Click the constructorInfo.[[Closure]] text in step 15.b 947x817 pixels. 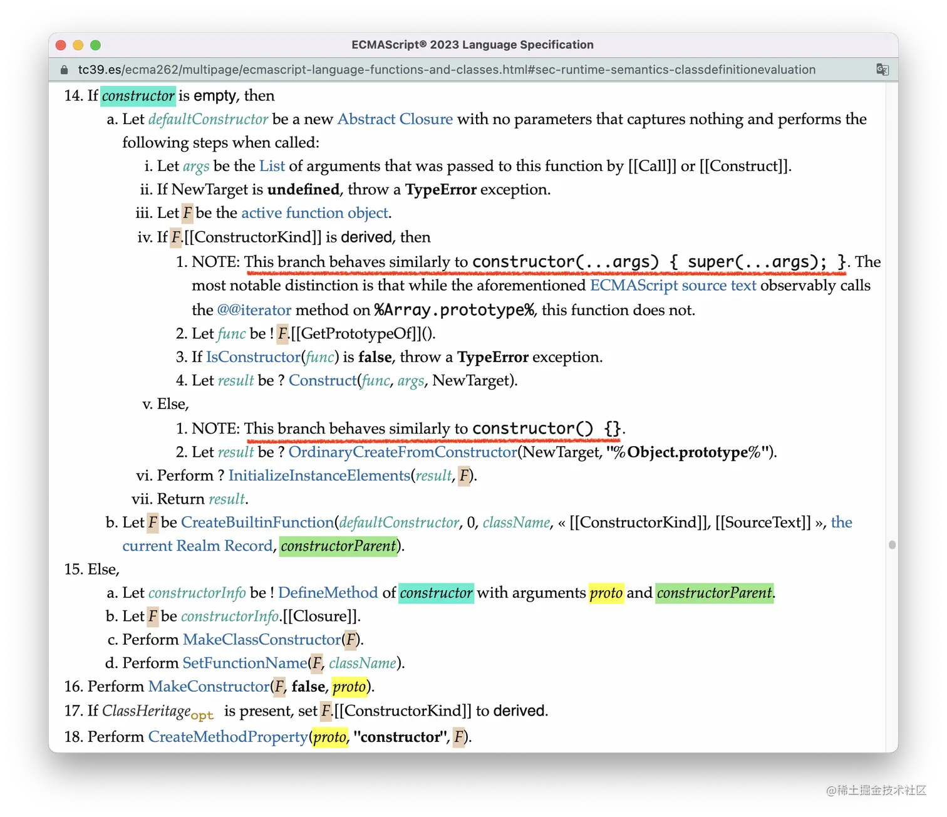(x=269, y=617)
